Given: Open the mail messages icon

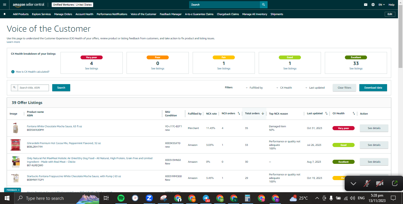Looking at the screenshot, I should 366,5.
